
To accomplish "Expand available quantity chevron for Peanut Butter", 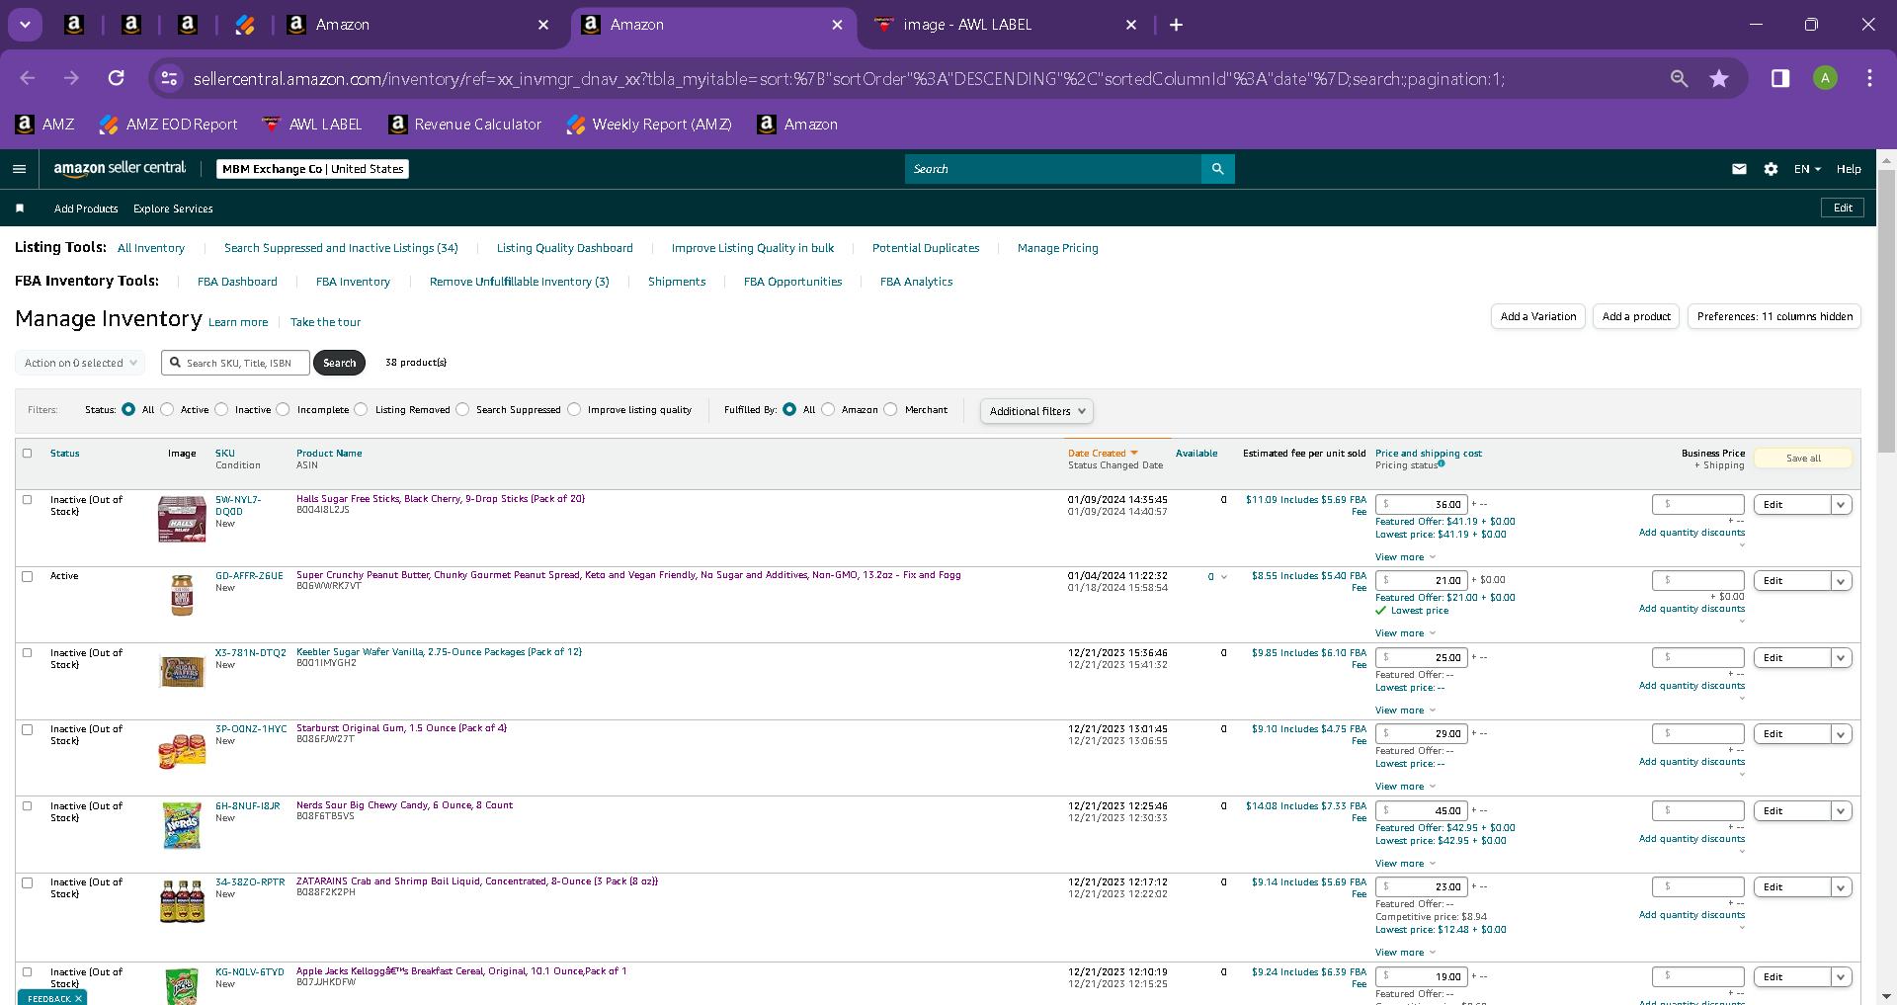I will pos(1224,577).
